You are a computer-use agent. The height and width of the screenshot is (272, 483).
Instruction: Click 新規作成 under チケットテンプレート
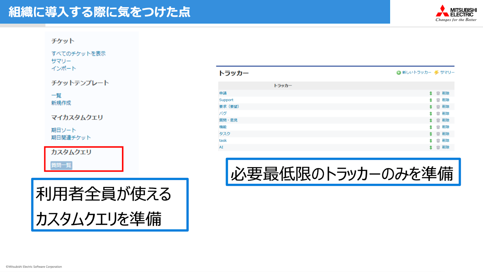pyautogui.click(x=61, y=103)
